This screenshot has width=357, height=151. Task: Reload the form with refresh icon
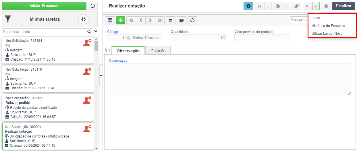192,20
